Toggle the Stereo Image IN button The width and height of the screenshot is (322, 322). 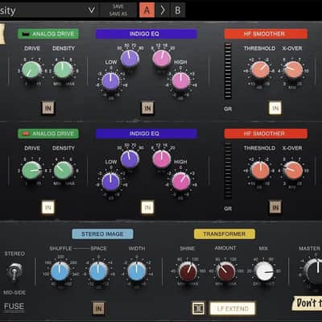pyautogui.click(x=99, y=308)
